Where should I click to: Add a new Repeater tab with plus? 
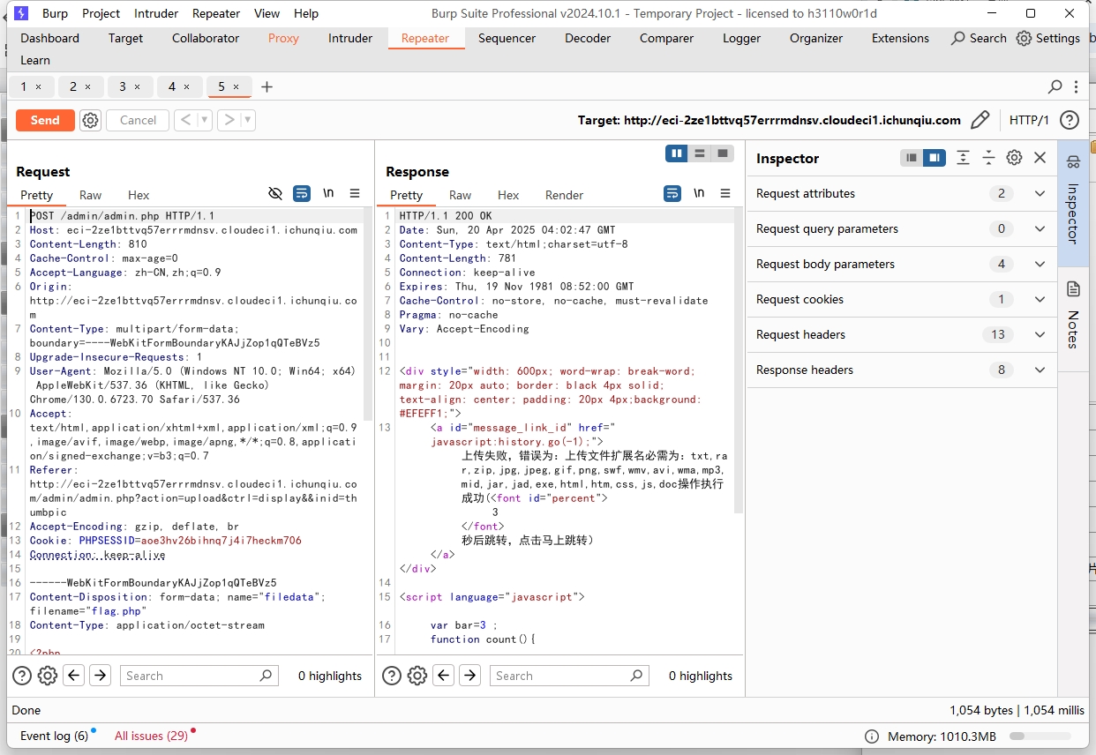click(266, 86)
